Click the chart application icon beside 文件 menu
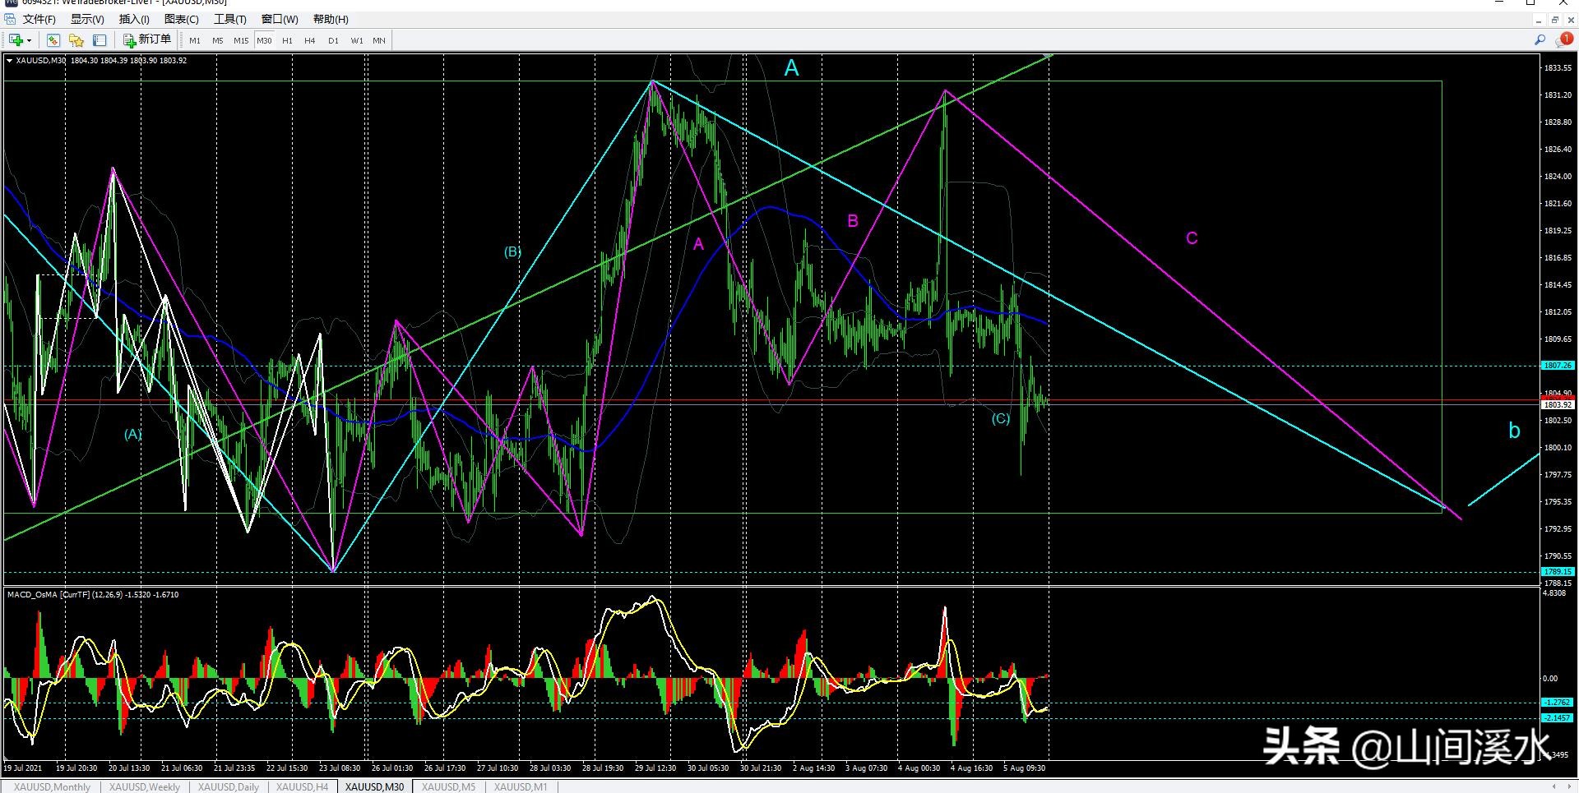1579x793 pixels. [x=9, y=19]
